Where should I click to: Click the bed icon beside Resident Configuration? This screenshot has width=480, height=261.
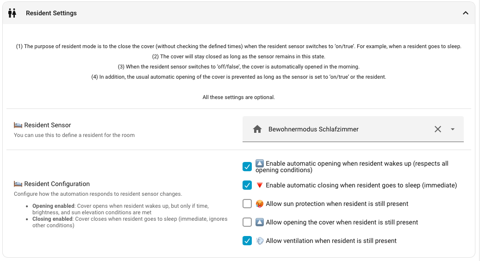[18, 184]
